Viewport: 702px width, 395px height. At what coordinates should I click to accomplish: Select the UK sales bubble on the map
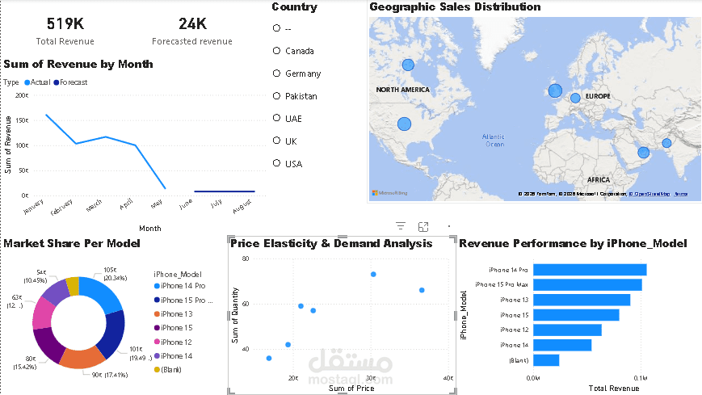(x=555, y=91)
